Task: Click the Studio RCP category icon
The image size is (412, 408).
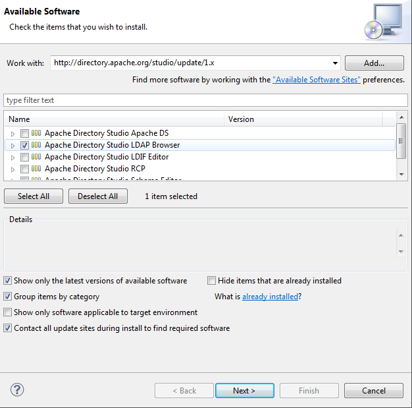Action: click(x=36, y=169)
